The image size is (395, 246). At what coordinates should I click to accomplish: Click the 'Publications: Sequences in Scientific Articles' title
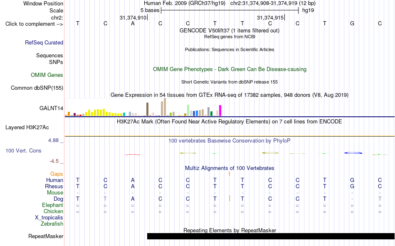coord(230,49)
